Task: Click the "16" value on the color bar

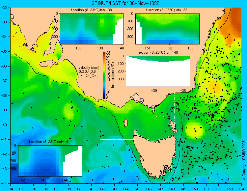Action: 108,74
